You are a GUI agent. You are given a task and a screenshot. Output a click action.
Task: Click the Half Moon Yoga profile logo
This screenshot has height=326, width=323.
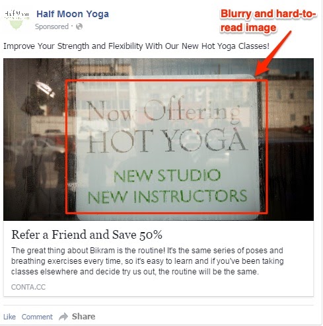17,20
